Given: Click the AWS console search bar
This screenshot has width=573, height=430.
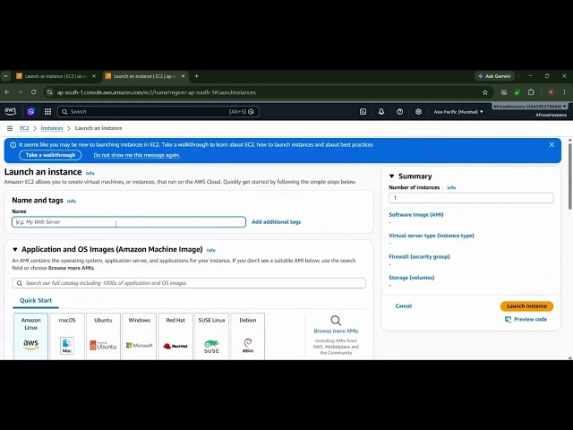Looking at the screenshot, I should point(158,111).
